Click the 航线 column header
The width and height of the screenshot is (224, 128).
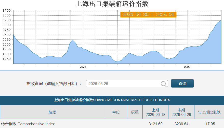[52, 112]
